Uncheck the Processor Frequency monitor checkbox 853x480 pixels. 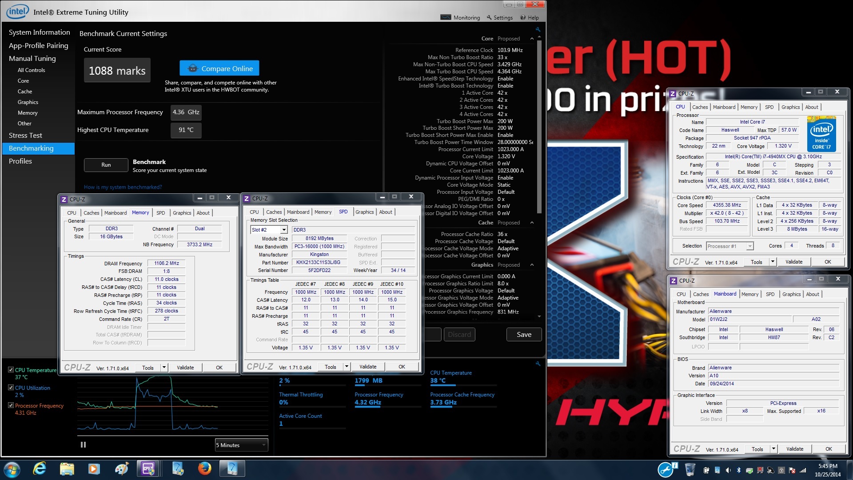[11, 405]
